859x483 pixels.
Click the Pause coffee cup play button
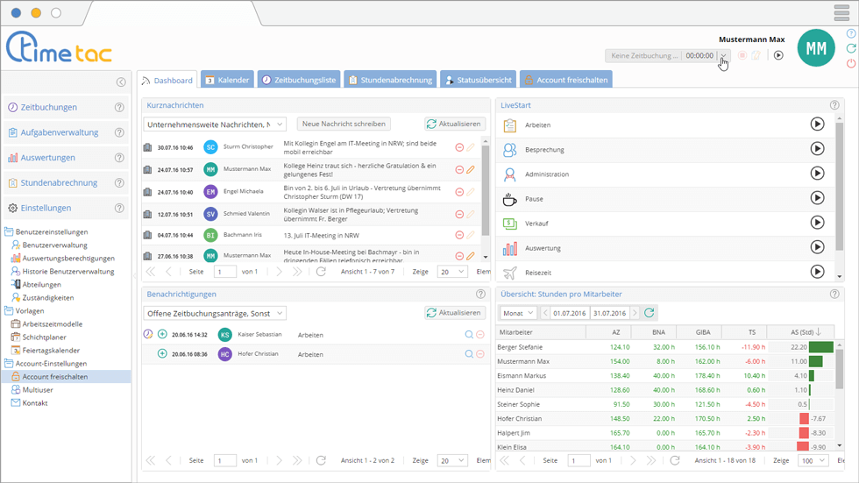coord(817,198)
